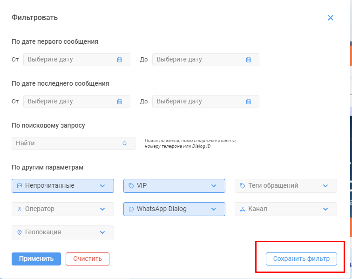Click the chat bubble icon beside WhatsApp Dialog
The height and width of the screenshot is (279, 352).
pyautogui.click(x=131, y=209)
